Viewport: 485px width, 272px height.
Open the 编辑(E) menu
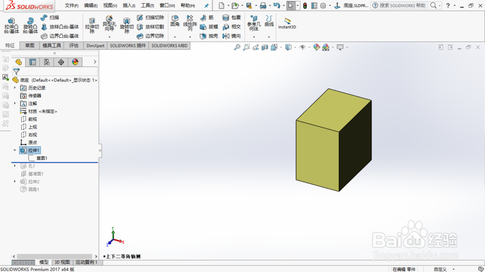pyautogui.click(x=91, y=5)
